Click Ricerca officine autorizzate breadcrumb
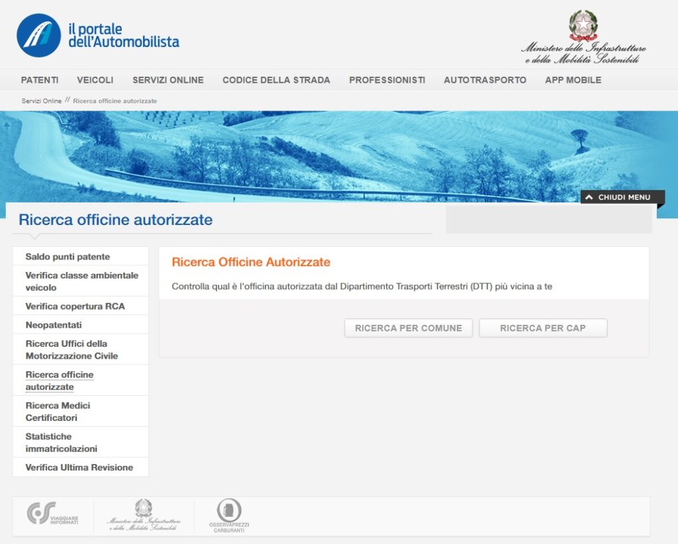The height and width of the screenshot is (544, 678). (115, 101)
